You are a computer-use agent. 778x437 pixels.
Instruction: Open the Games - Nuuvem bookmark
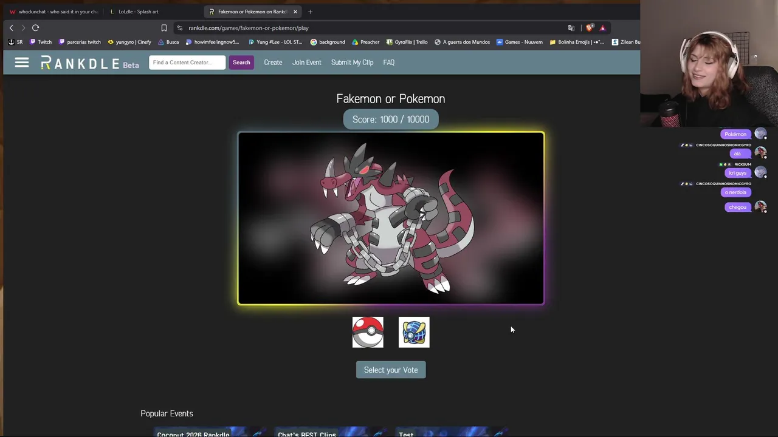tap(520, 42)
